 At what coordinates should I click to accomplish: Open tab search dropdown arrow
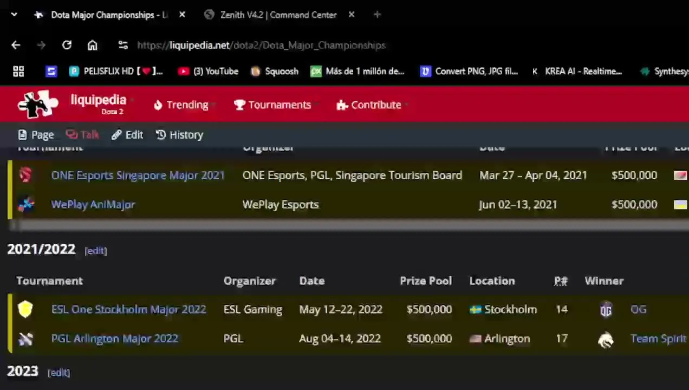(x=14, y=15)
